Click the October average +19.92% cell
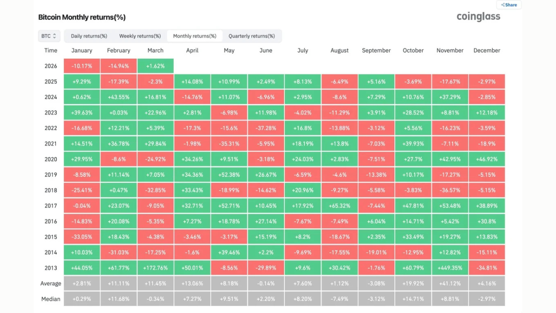Viewport: 556px width, 313px height. (x=413, y=283)
